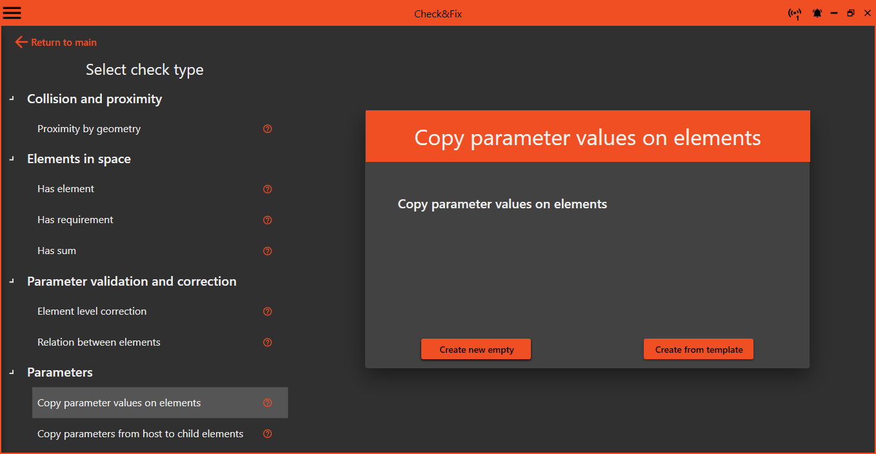Image resolution: width=876 pixels, height=454 pixels.
Task: Open the notifications bell
Action: point(817,14)
